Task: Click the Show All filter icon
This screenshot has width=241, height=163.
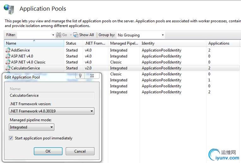Action: [x=76, y=35]
